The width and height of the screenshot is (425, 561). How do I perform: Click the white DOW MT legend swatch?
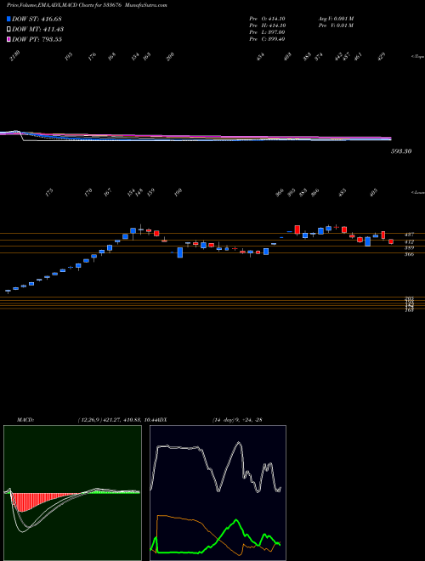click(8, 29)
